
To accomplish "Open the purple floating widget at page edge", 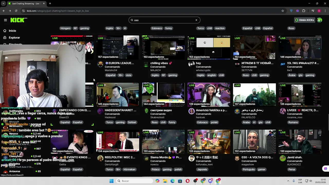I will (x=325, y=169).
